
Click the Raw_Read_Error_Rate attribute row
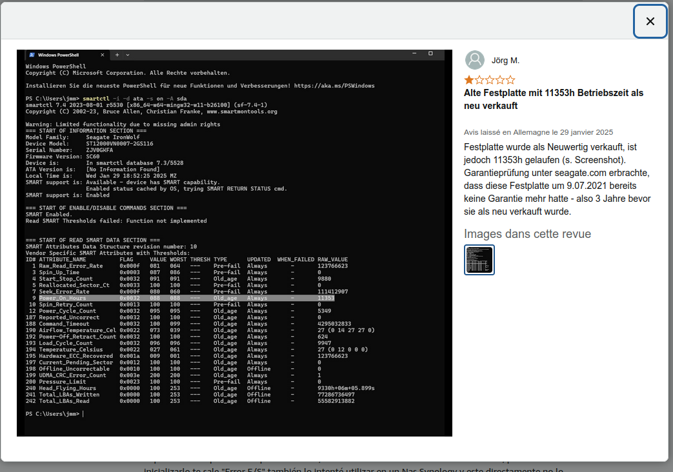(x=186, y=266)
